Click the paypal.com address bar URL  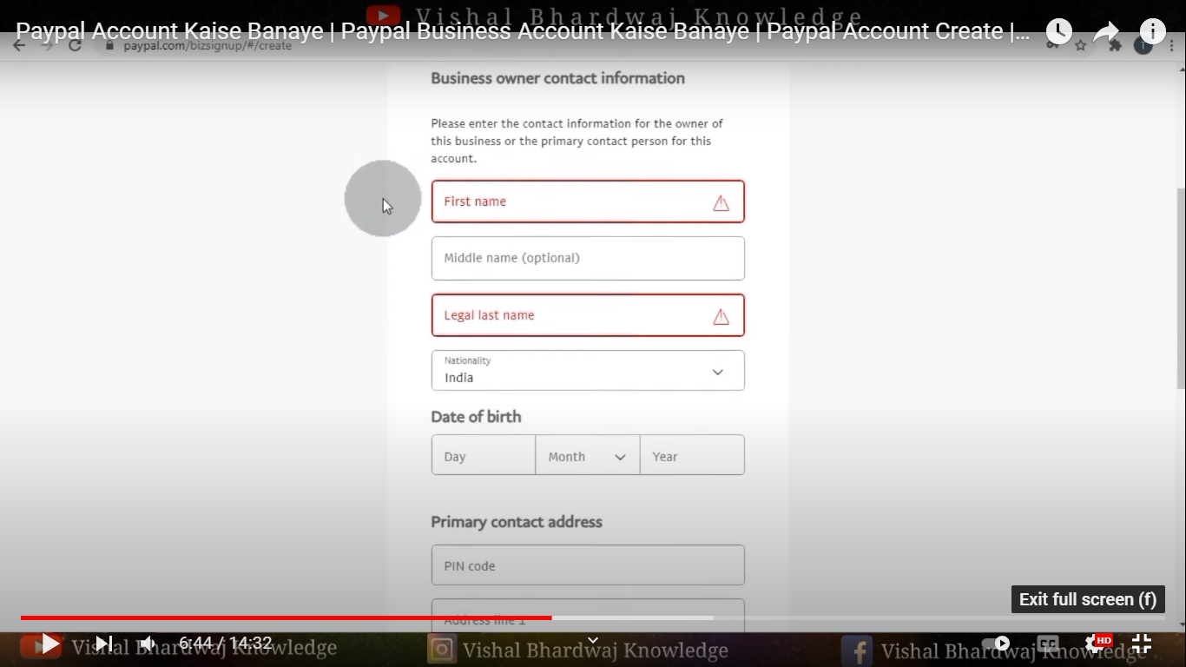208,46
